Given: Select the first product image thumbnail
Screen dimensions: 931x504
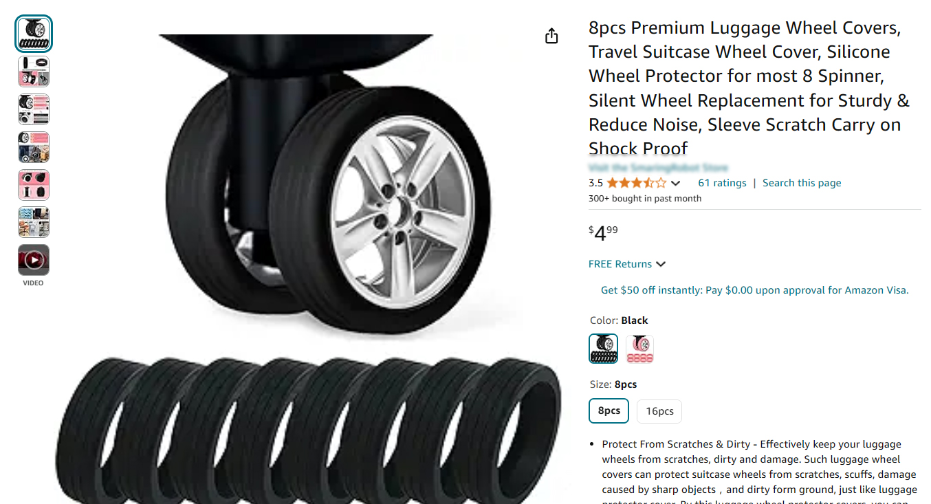Looking at the screenshot, I should click(x=34, y=34).
